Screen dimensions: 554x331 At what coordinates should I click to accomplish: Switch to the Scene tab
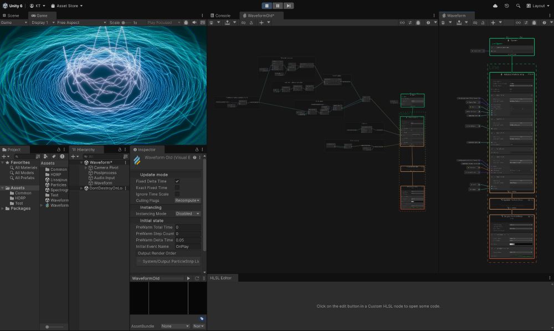click(x=11, y=16)
